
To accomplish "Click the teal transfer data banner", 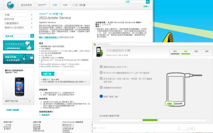I will pos(19,59).
